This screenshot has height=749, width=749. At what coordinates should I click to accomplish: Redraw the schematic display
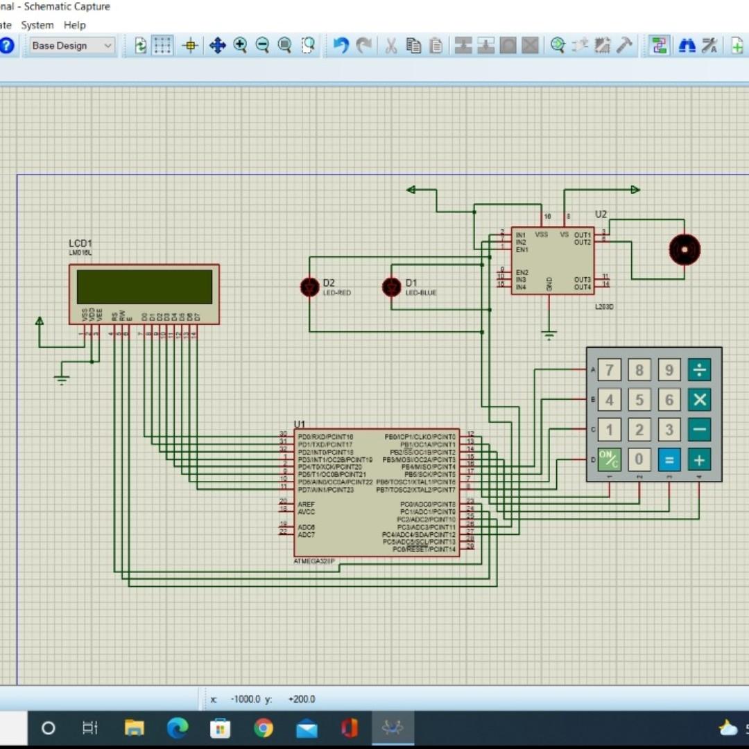click(139, 45)
